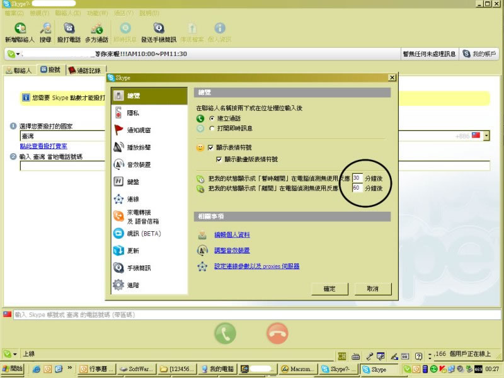The height and width of the screenshot is (378, 504).
Task: Click the 確定 OK button
Action: click(x=329, y=289)
